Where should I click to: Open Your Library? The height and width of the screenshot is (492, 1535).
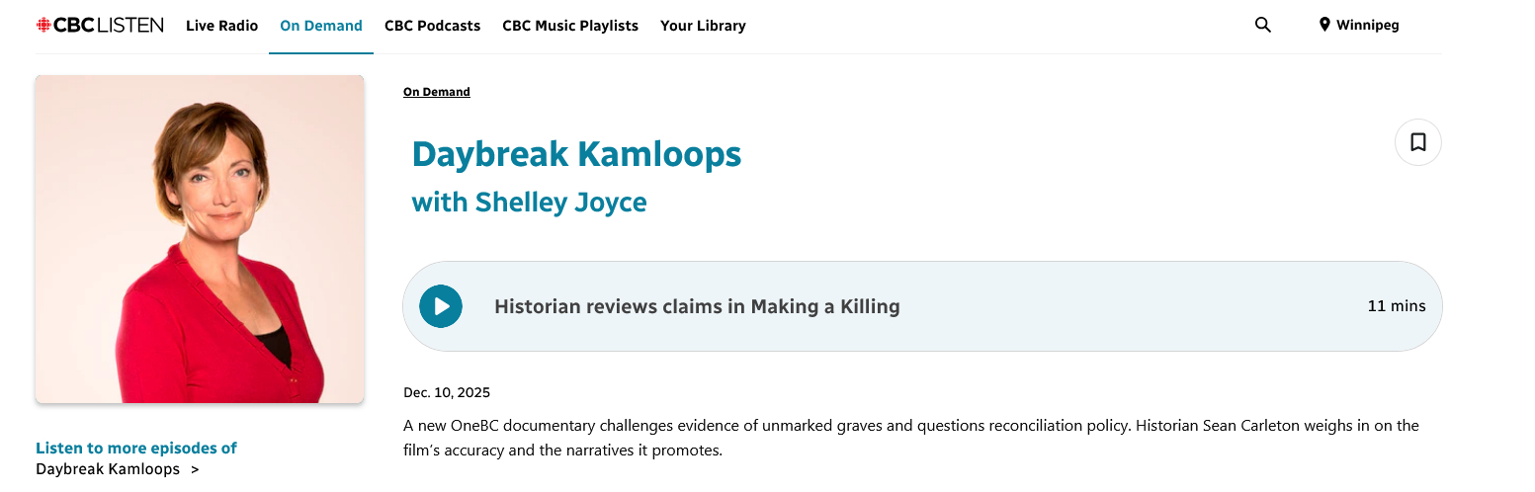703,26
